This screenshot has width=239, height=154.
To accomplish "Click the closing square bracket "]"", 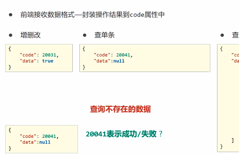I will 233,140.
